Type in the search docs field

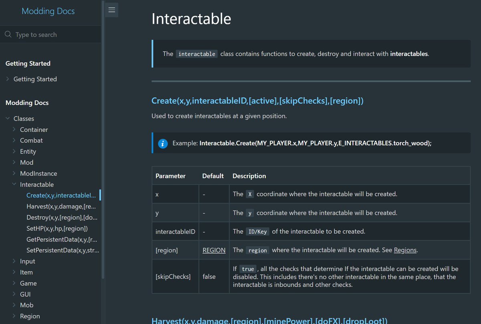coord(56,35)
